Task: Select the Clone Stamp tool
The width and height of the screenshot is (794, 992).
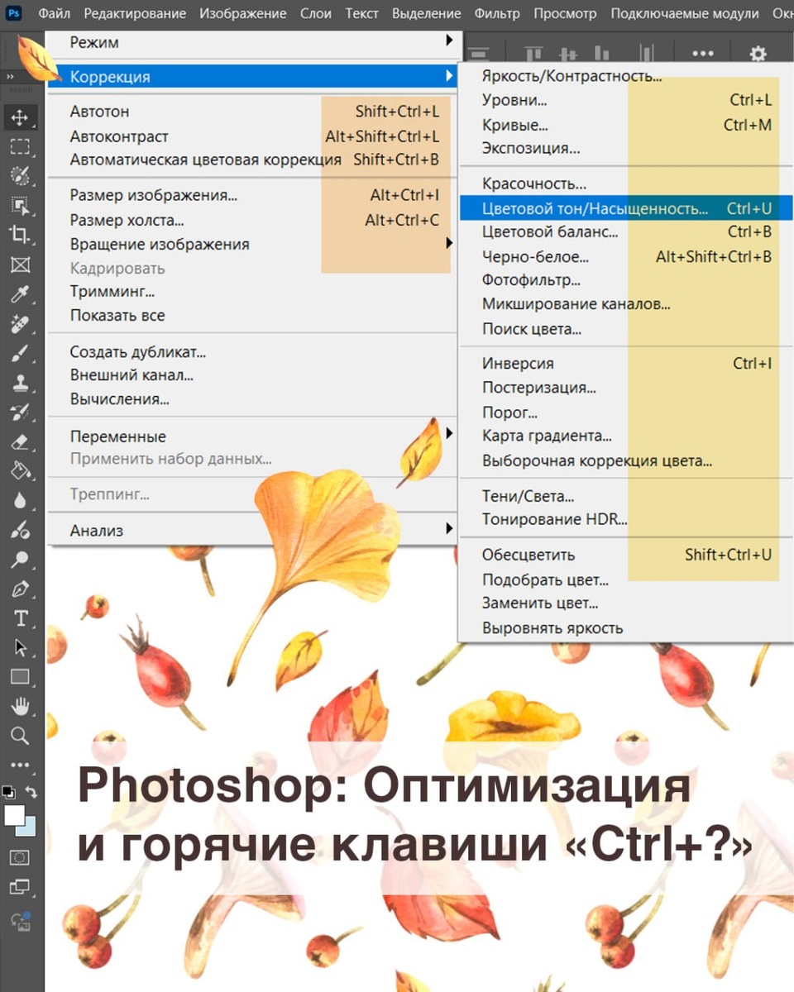Action: [x=20, y=383]
